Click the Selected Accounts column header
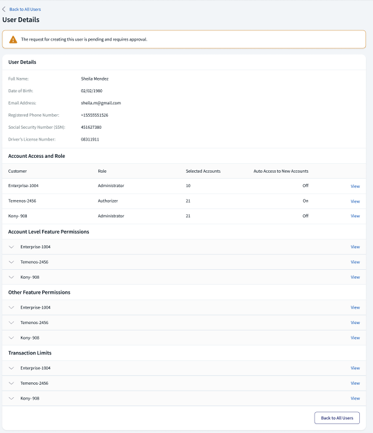373x433 pixels. [203, 171]
